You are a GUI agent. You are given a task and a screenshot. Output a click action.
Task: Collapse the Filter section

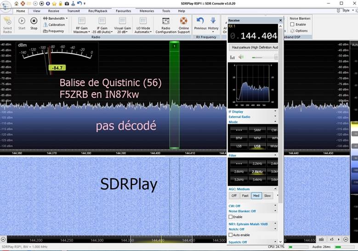275,155
